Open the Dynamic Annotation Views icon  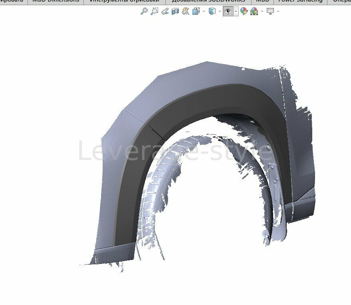click(185, 12)
